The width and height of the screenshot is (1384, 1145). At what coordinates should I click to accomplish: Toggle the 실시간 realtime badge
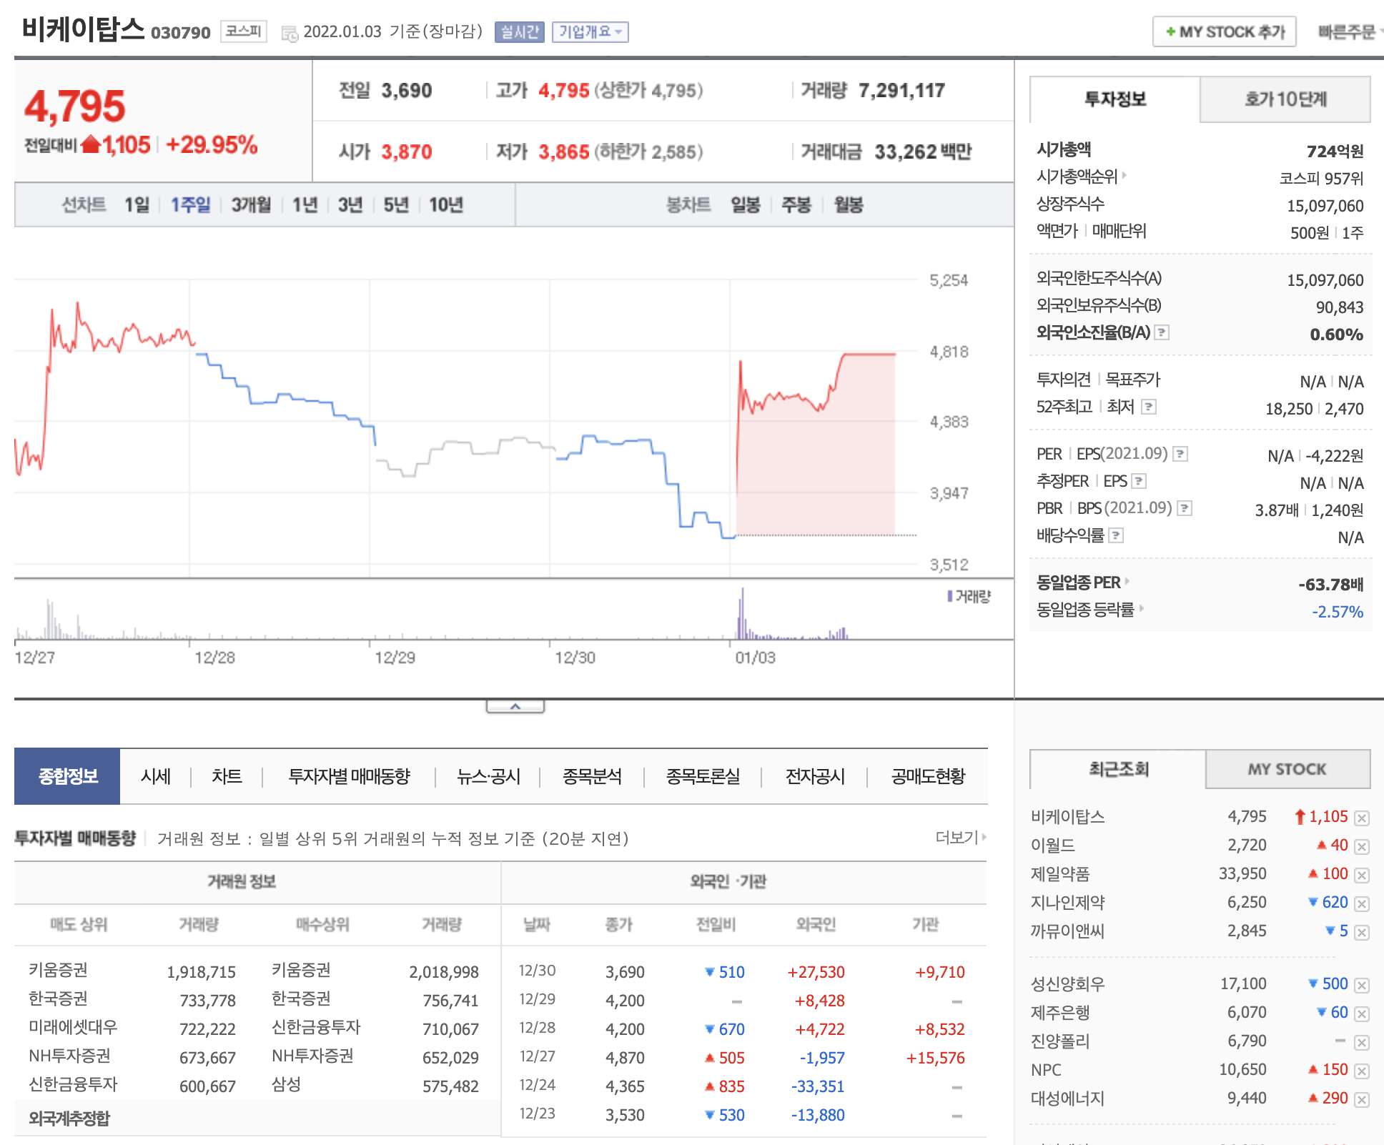point(519,32)
